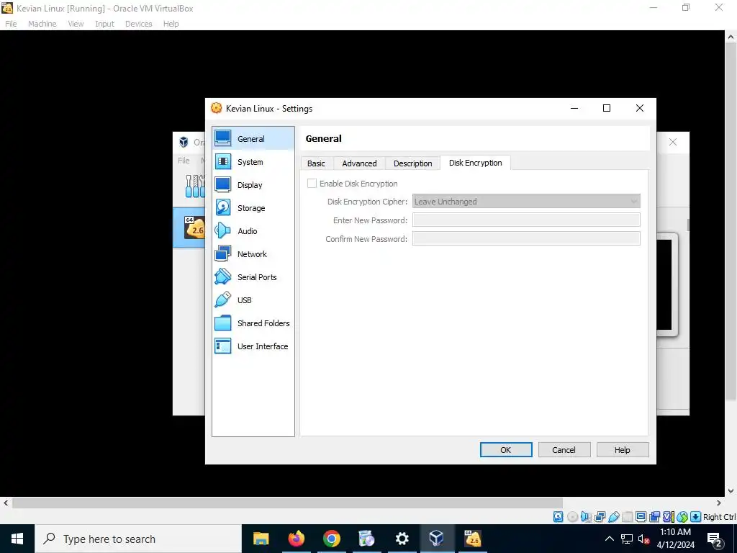The width and height of the screenshot is (737, 553).
Task: Click the optical disk status bar icon
Action: 572,517
